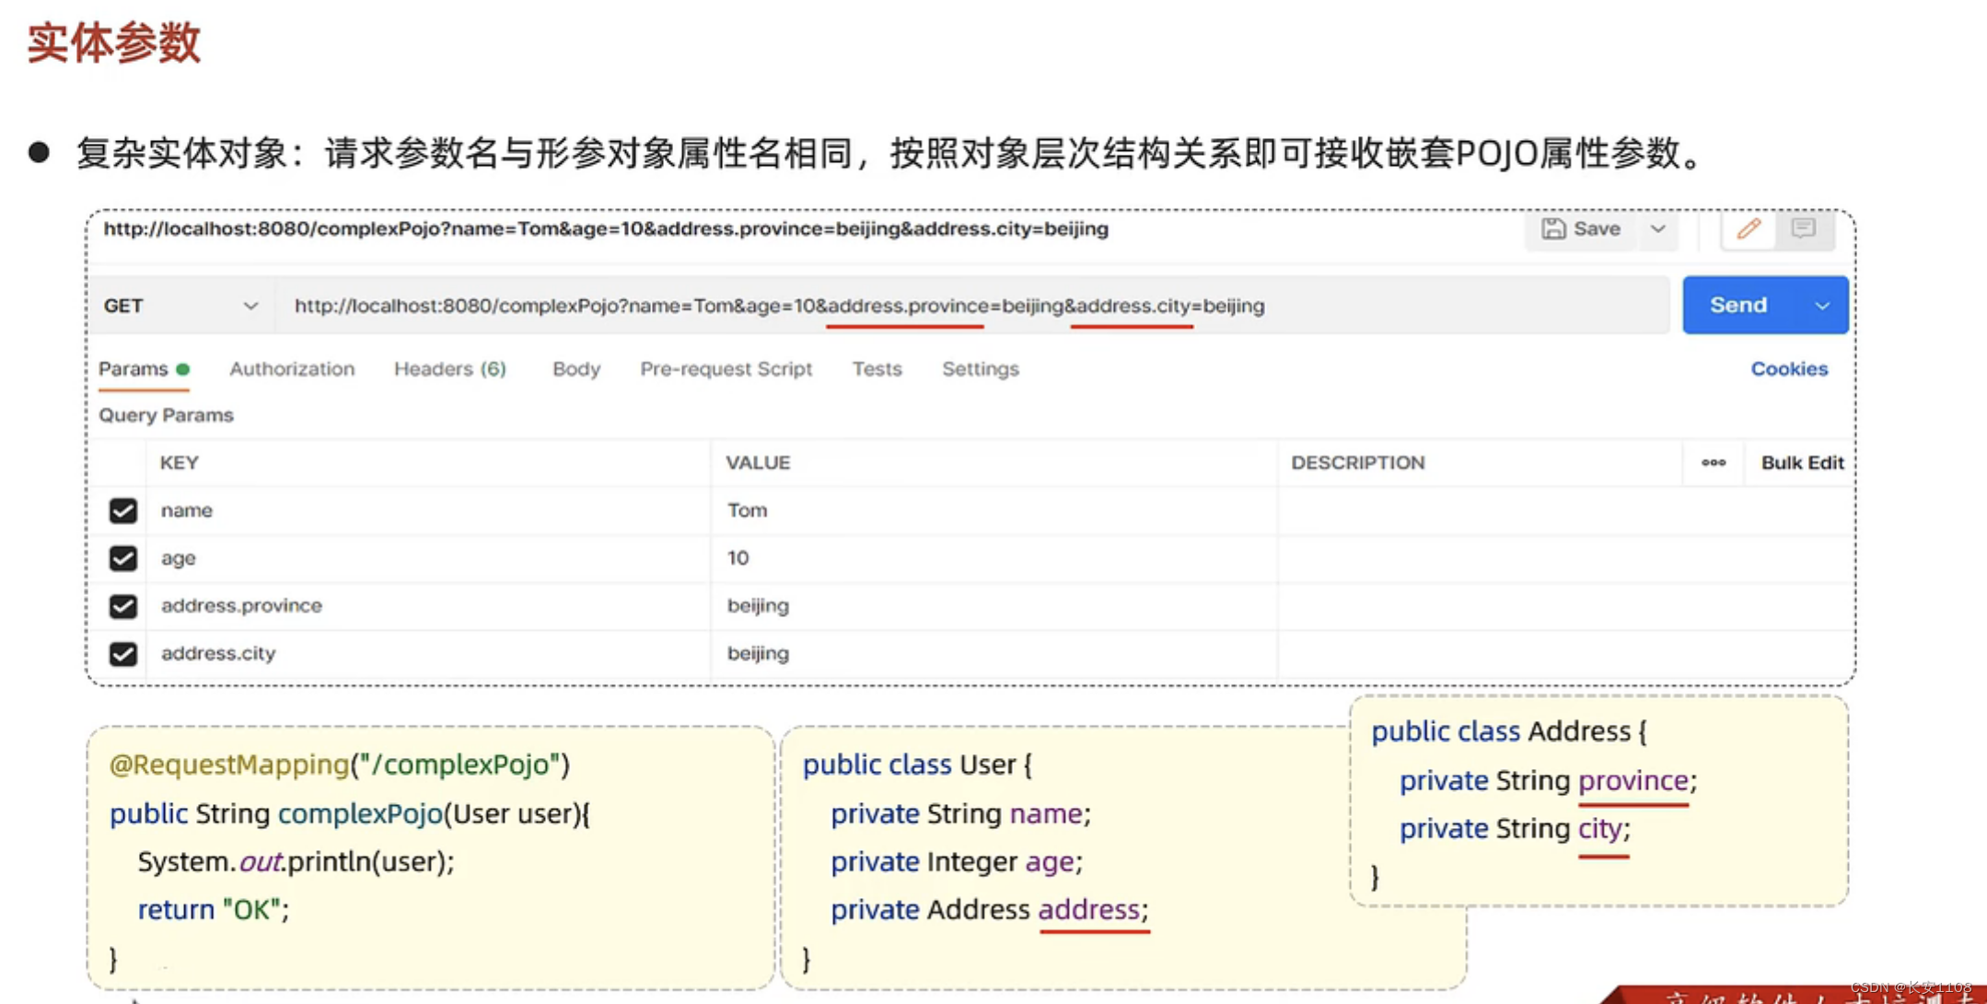Click the Settings tab

[x=980, y=368]
